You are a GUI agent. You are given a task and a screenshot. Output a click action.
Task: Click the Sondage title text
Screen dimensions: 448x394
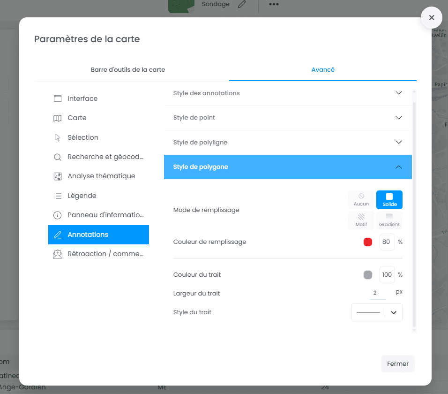216,4
